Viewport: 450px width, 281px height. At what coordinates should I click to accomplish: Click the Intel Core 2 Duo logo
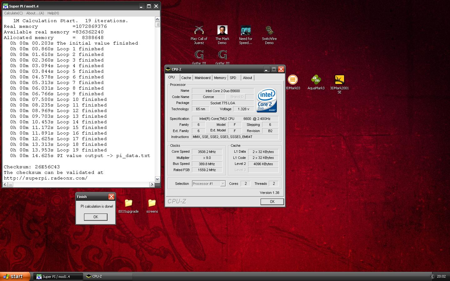click(x=267, y=101)
